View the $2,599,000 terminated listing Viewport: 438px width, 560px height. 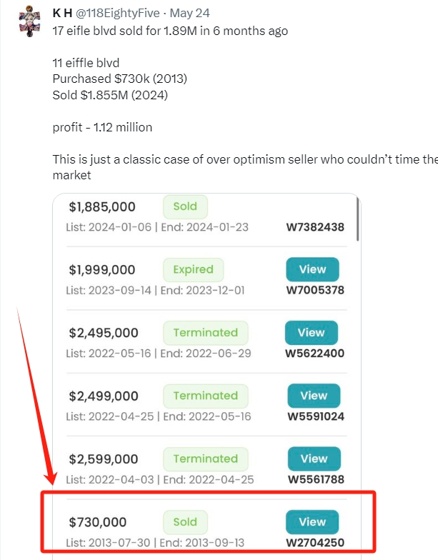314,459
